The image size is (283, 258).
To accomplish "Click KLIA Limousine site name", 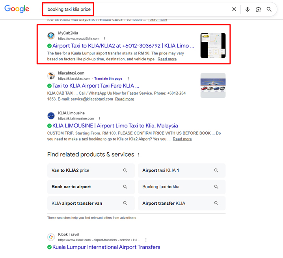I will 71,113.
